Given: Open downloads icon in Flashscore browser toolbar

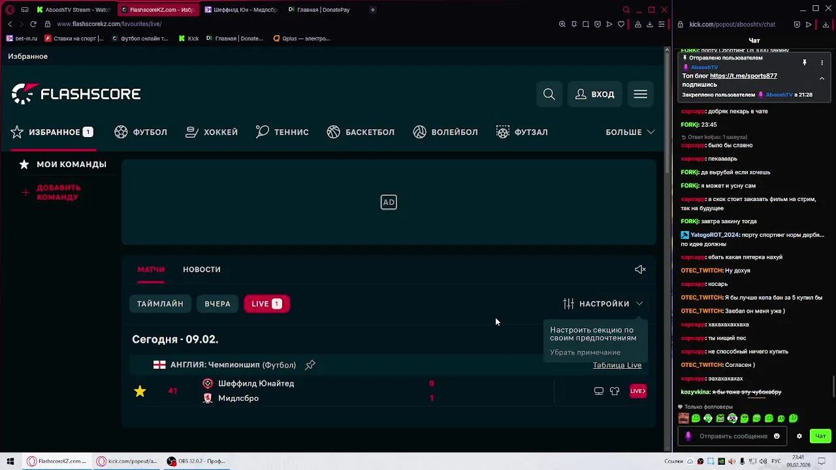Looking at the screenshot, I should tap(650, 24).
